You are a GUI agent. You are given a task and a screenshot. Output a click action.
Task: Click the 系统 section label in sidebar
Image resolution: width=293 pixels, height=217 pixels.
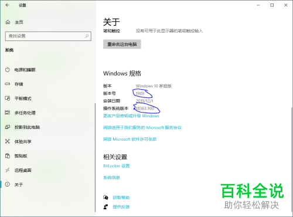(x=9, y=50)
